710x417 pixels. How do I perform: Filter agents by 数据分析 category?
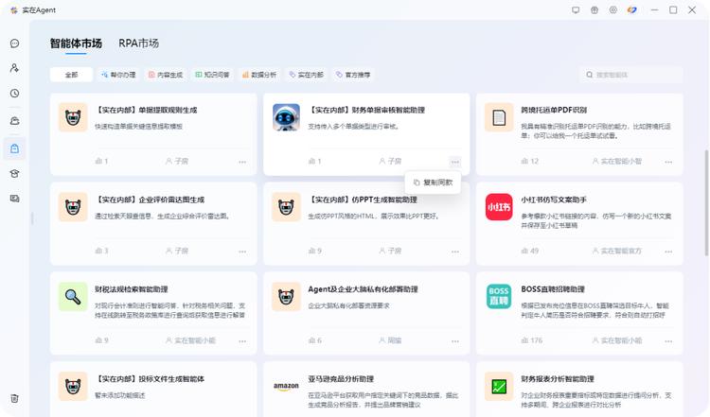[258, 74]
